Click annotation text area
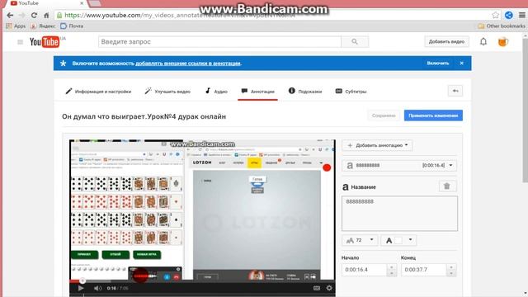Image resolution: width=528 pixels, height=297 pixels. click(399, 214)
